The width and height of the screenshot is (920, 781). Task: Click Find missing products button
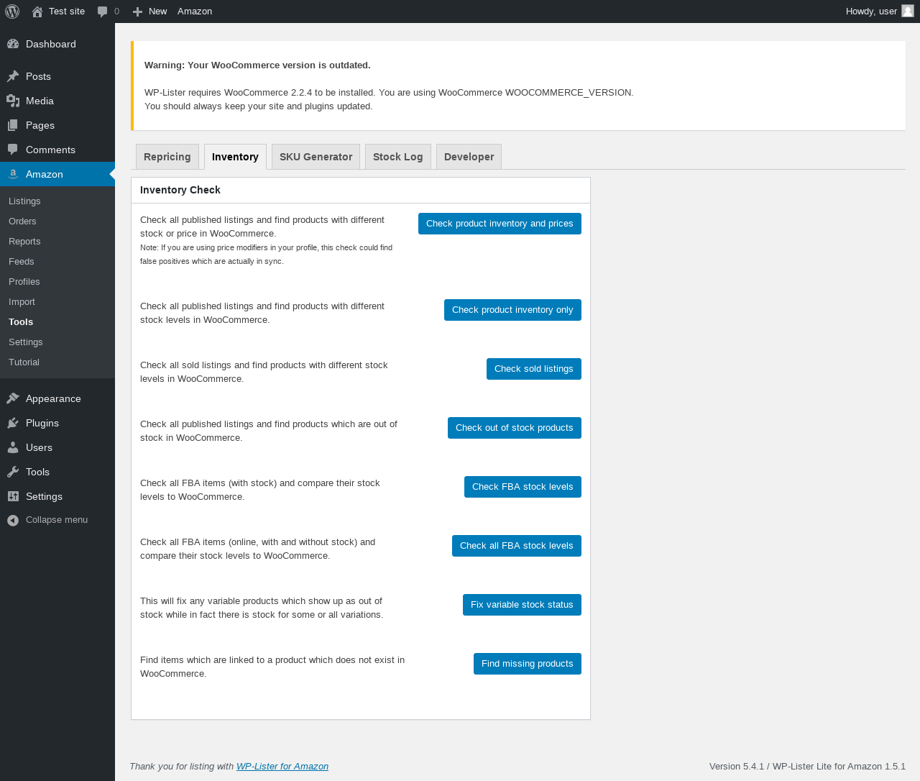[x=528, y=664]
